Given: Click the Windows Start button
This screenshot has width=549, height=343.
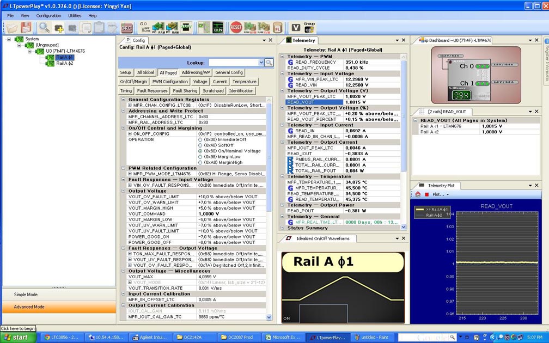Looking at the screenshot, I should click(18, 338).
